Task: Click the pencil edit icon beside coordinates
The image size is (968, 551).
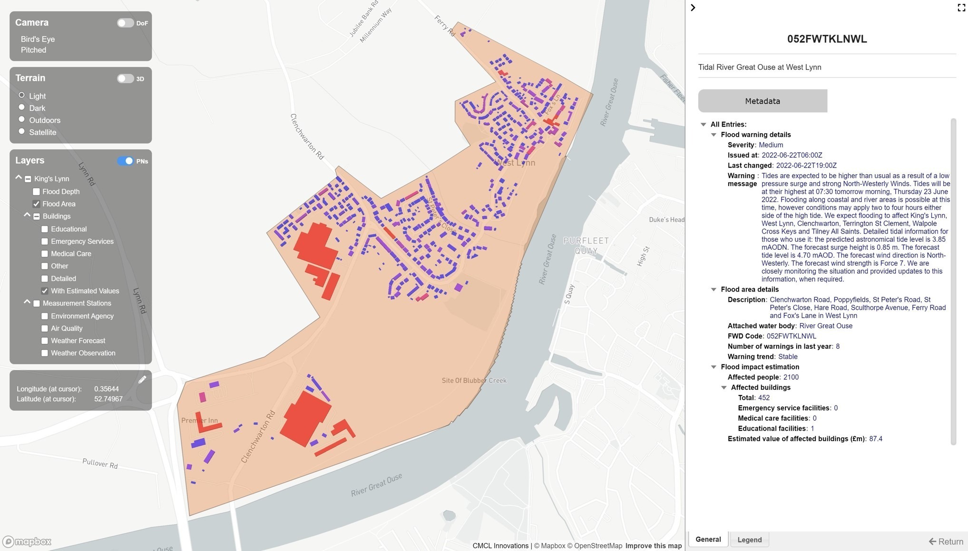Action: pos(142,380)
